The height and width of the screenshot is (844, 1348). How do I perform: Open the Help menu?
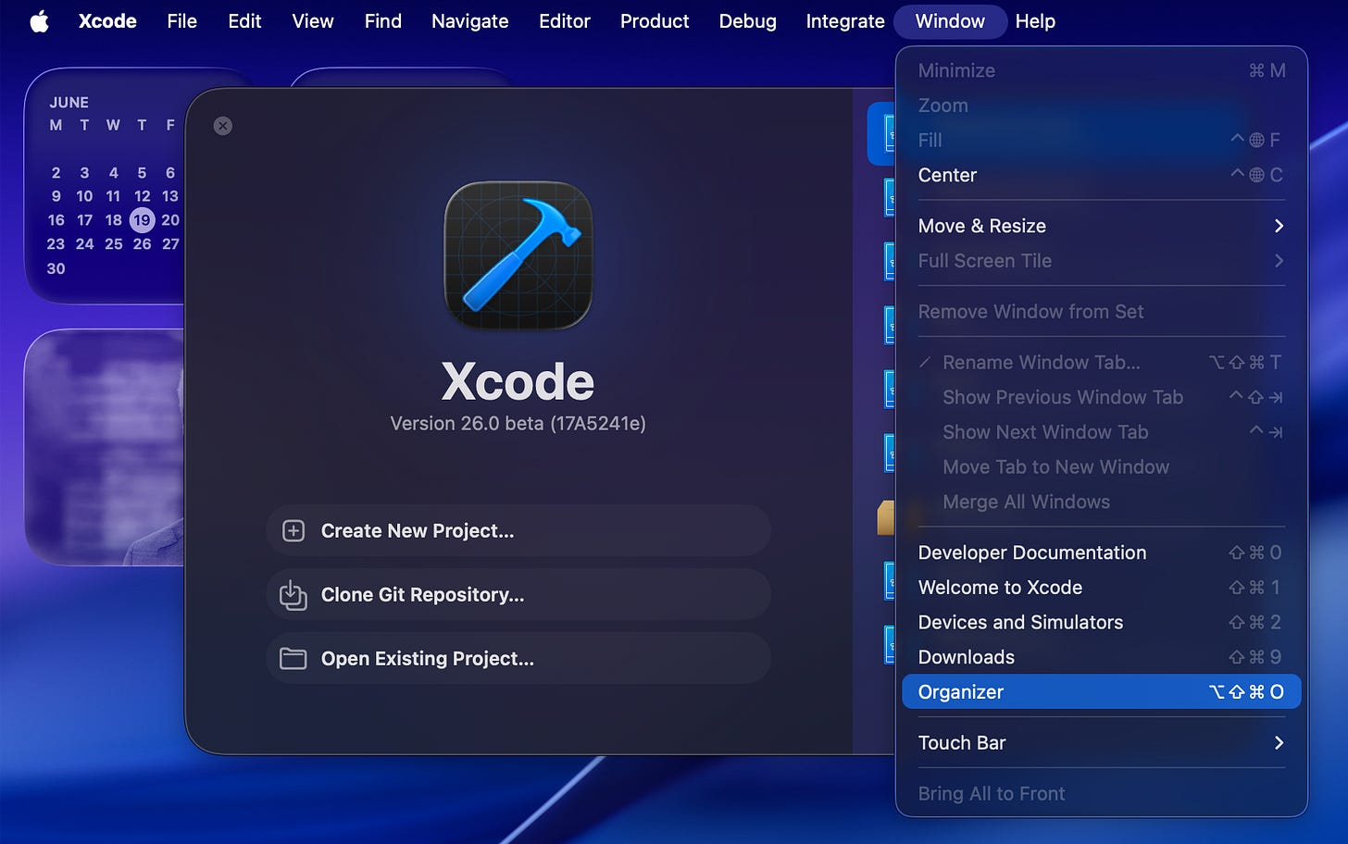[x=1035, y=21]
